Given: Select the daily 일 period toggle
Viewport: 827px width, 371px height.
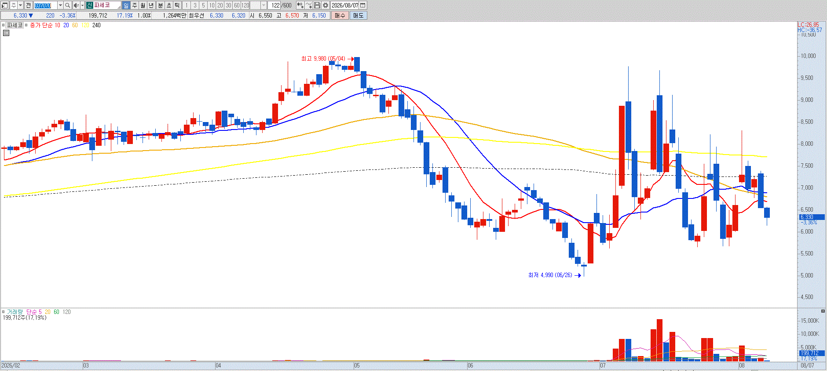Looking at the screenshot, I should pyautogui.click(x=126, y=5).
